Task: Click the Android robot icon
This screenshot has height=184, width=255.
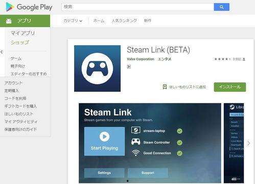Action: 9,21
